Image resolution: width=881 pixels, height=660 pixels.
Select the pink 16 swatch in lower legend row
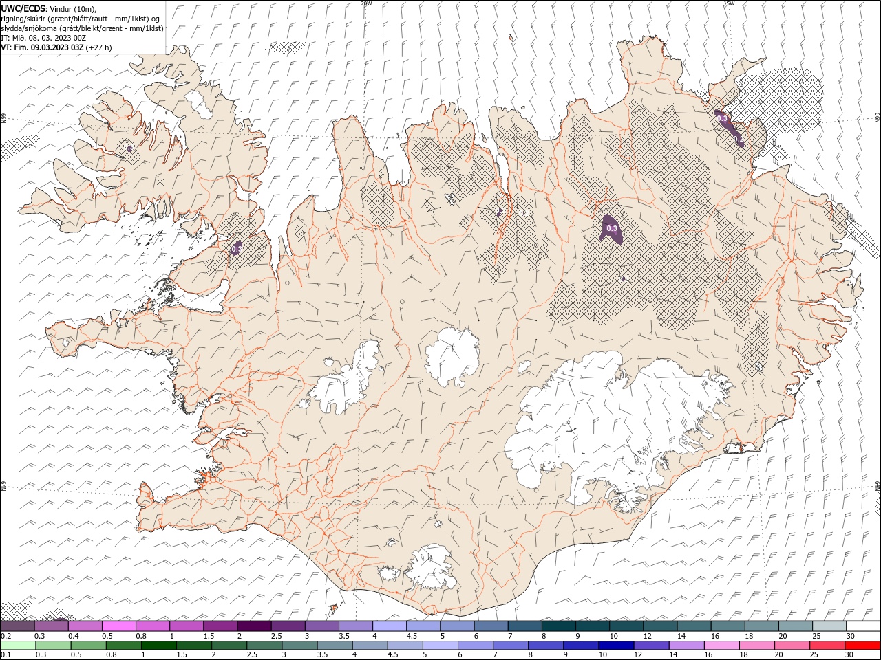click(721, 646)
